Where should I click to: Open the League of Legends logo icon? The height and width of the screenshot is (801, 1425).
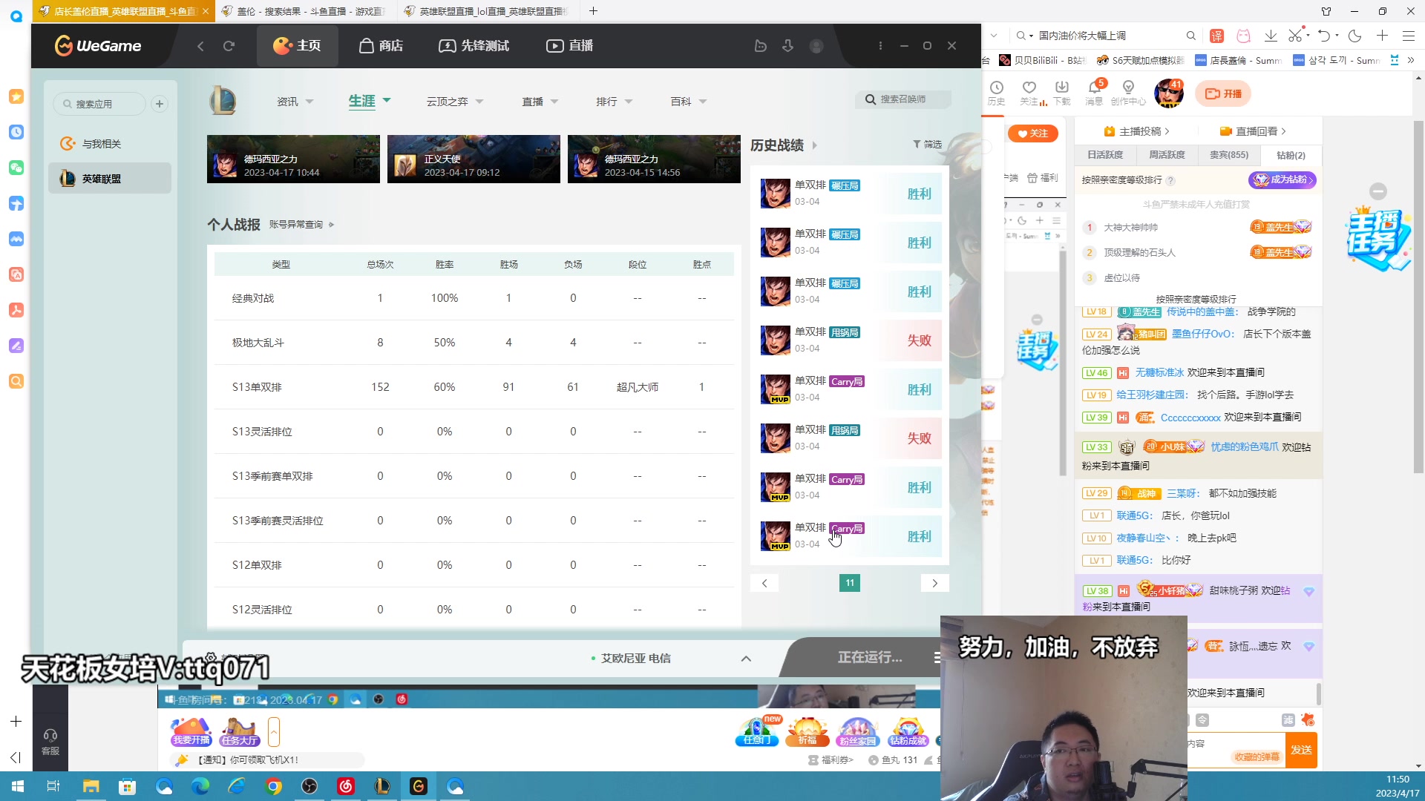coord(223,101)
